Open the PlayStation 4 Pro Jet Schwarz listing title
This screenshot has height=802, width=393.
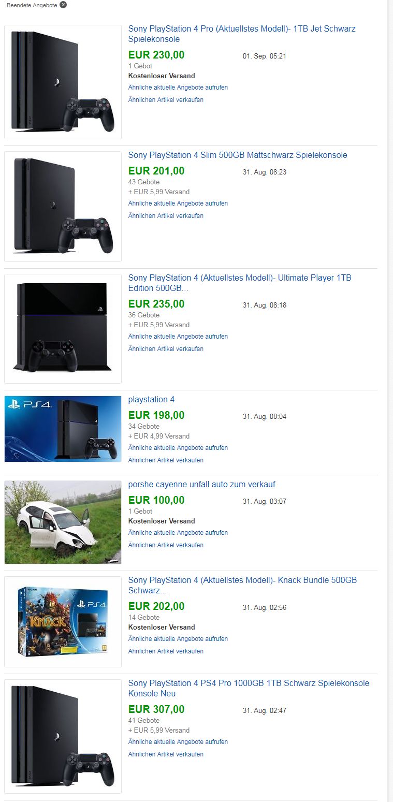click(242, 34)
